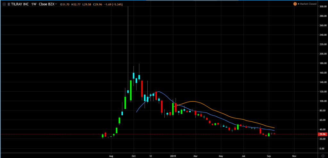The image size is (328, 158).
Task: Click the 100.00 price axis label
Action: point(323,101)
